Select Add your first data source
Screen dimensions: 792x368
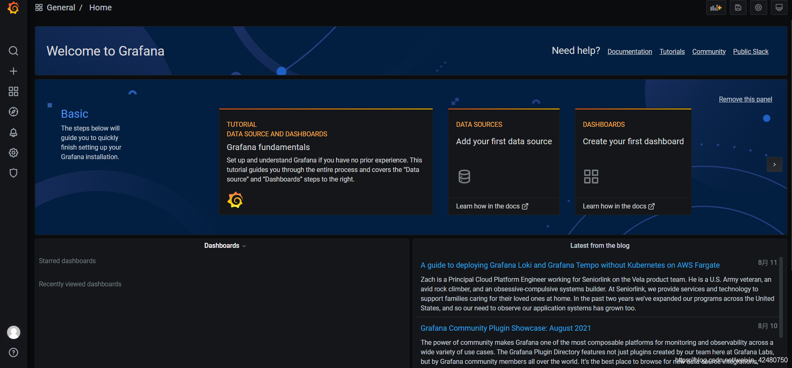[x=504, y=141]
